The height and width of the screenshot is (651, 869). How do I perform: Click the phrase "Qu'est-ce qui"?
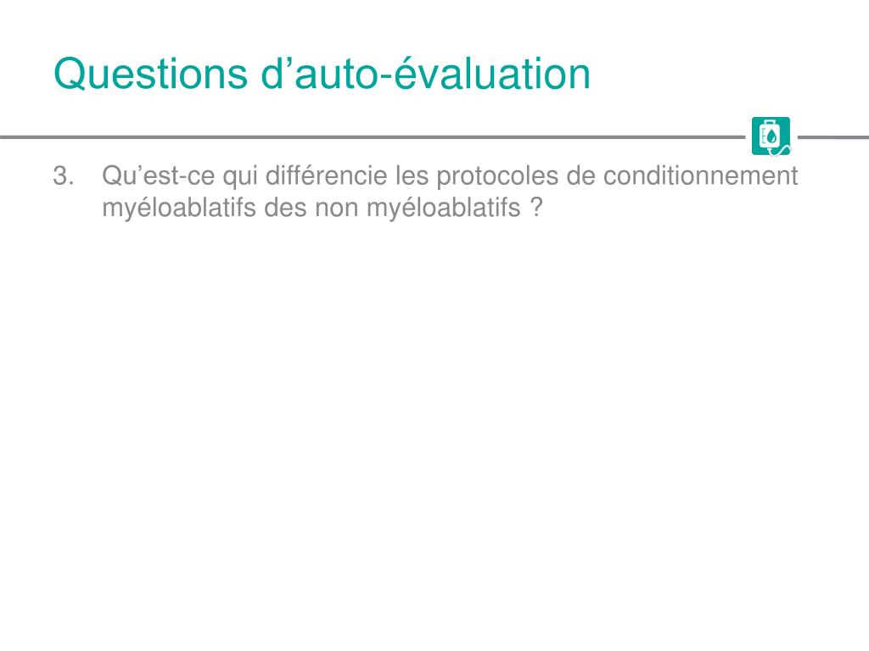pyautogui.click(x=180, y=177)
